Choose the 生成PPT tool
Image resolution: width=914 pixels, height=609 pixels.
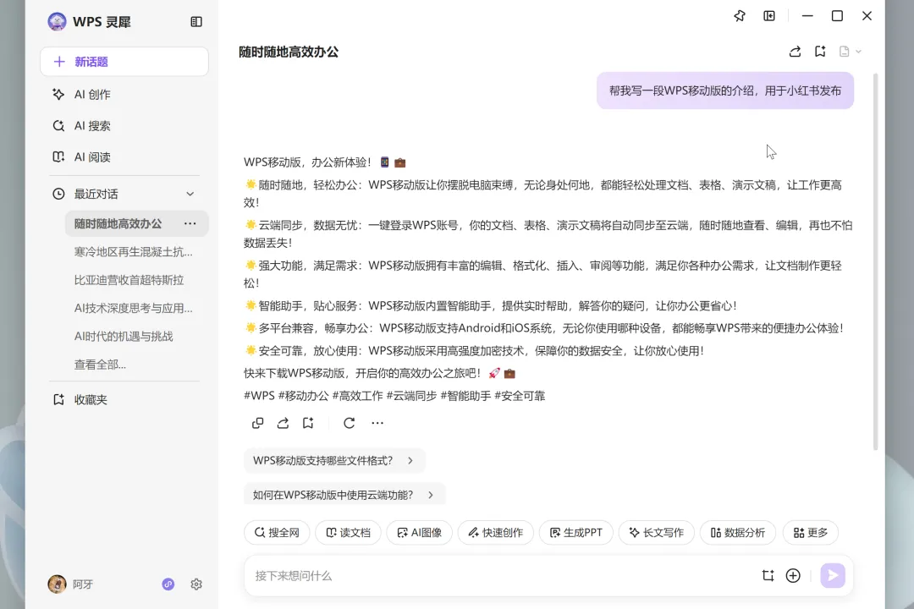[x=576, y=533]
